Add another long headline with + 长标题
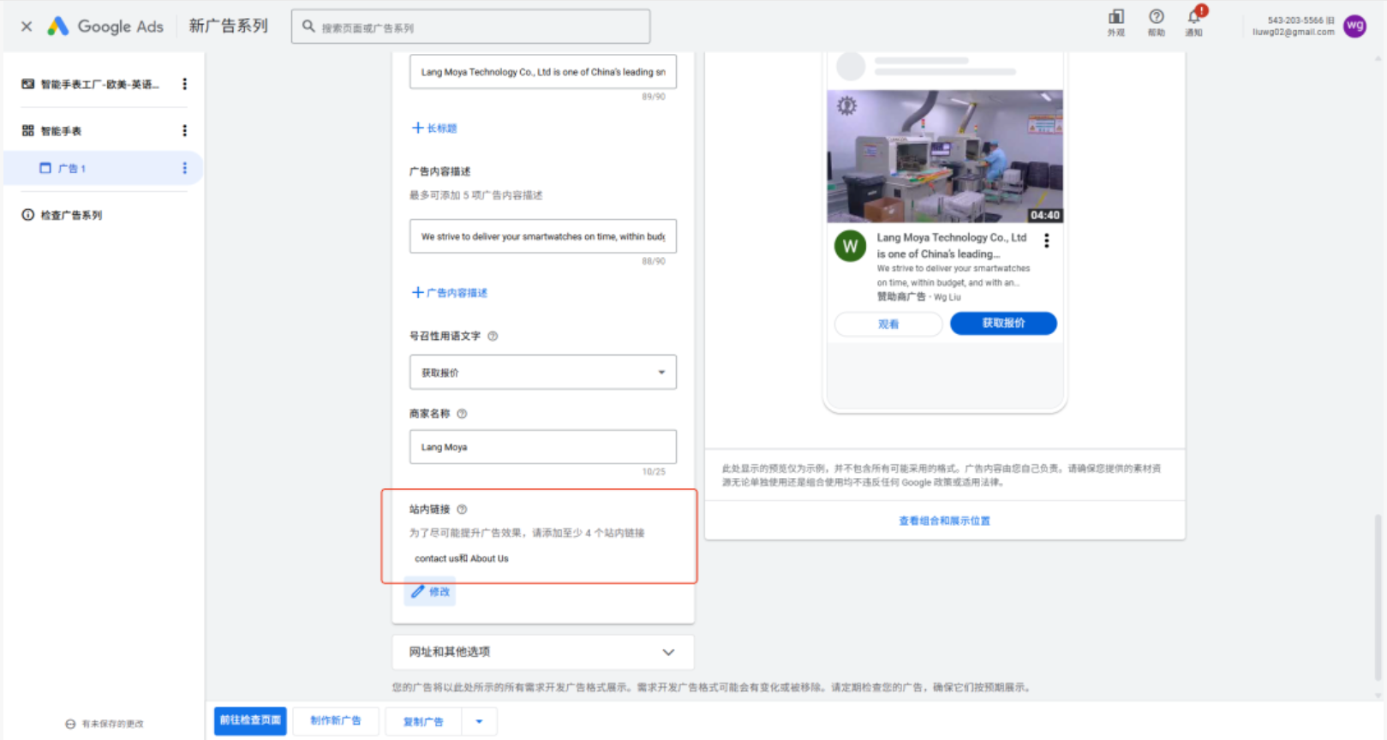Image resolution: width=1387 pixels, height=740 pixels. (435, 128)
